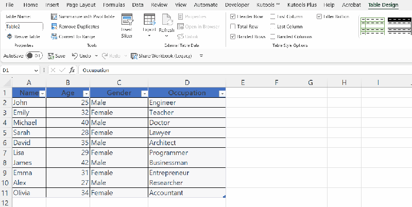Switch to the Formulas tab
The width and height of the screenshot is (412, 207).
[114, 5]
